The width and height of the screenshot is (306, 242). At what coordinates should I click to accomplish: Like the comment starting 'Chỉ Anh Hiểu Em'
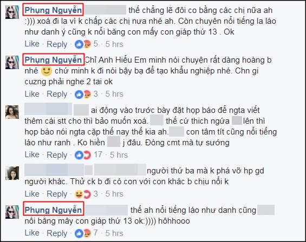click(32, 94)
